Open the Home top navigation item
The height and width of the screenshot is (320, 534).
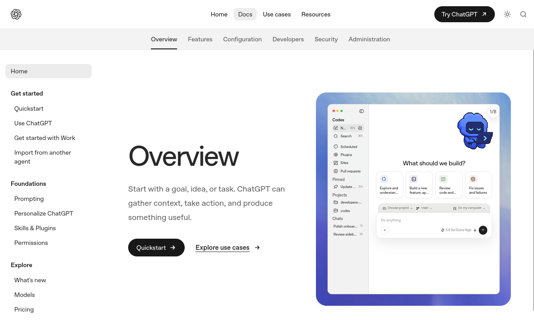click(x=219, y=14)
